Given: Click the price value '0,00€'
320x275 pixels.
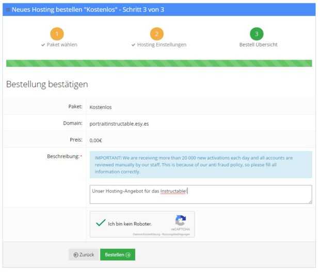Looking at the screenshot, I should [x=95, y=141].
